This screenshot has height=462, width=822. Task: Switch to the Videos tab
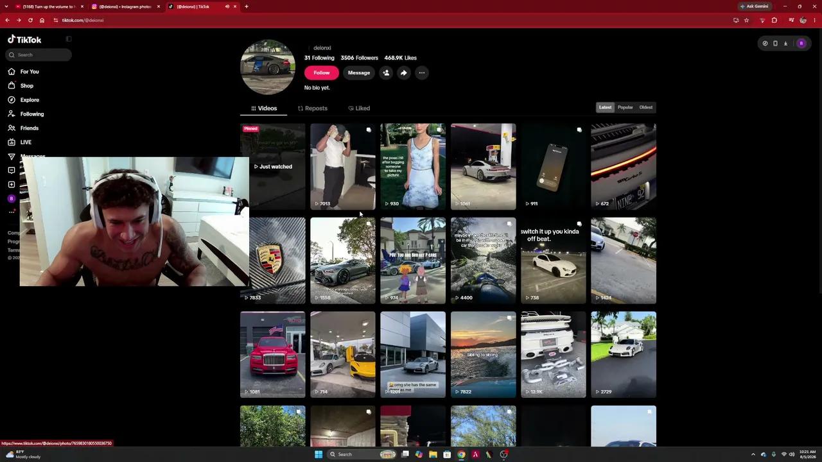[264, 108]
